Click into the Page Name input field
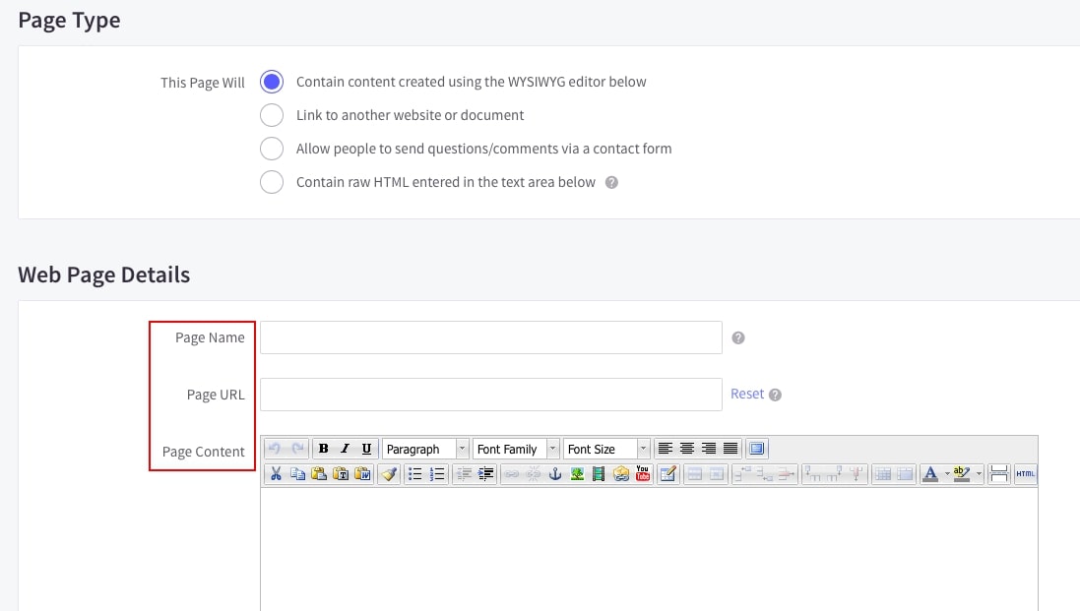 (490, 337)
